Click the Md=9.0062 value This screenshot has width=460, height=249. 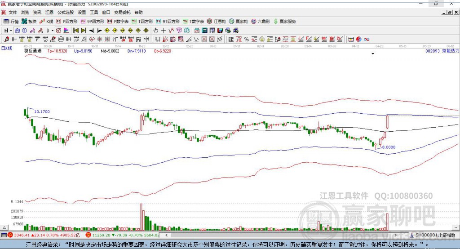point(110,51)
